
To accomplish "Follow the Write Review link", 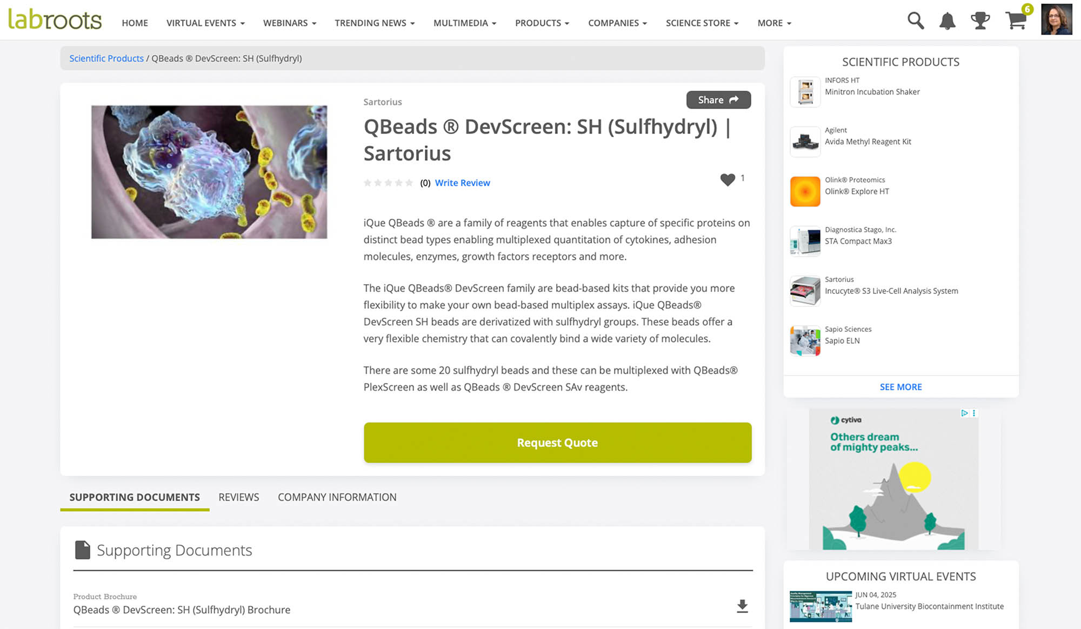I will pyautogui.click(x=463, y=183).
